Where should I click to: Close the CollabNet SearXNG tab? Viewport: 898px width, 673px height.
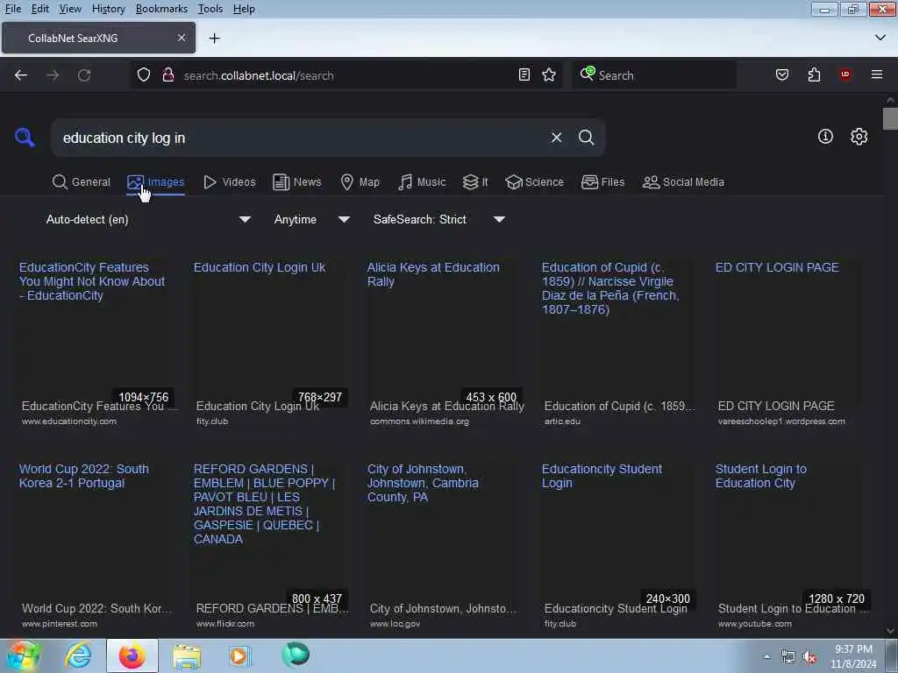tap(182, 38)
